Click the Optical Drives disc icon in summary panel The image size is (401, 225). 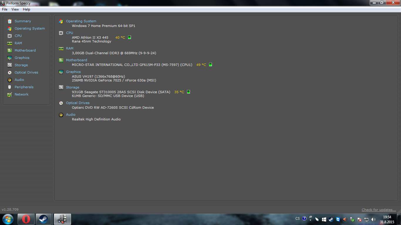(61, 103)
